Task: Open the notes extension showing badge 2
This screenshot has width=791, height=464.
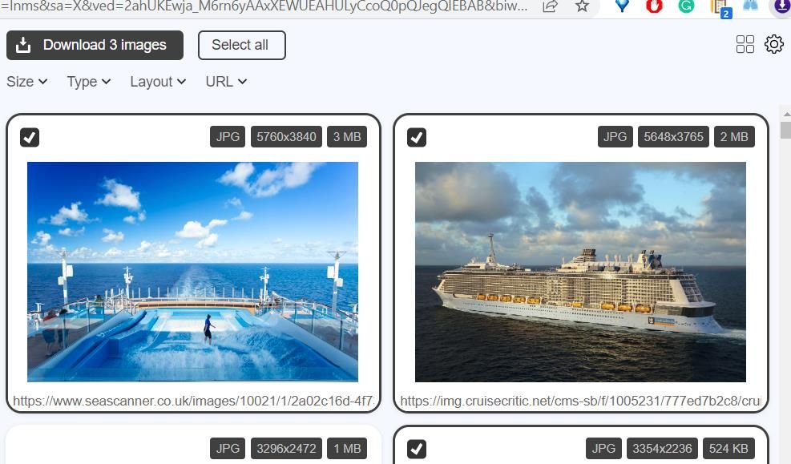Action: pos(718,8)
